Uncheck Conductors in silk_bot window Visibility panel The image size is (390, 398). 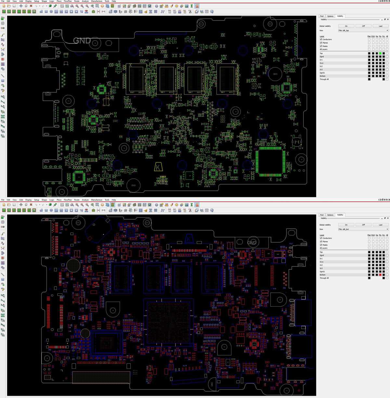(321, 238)
